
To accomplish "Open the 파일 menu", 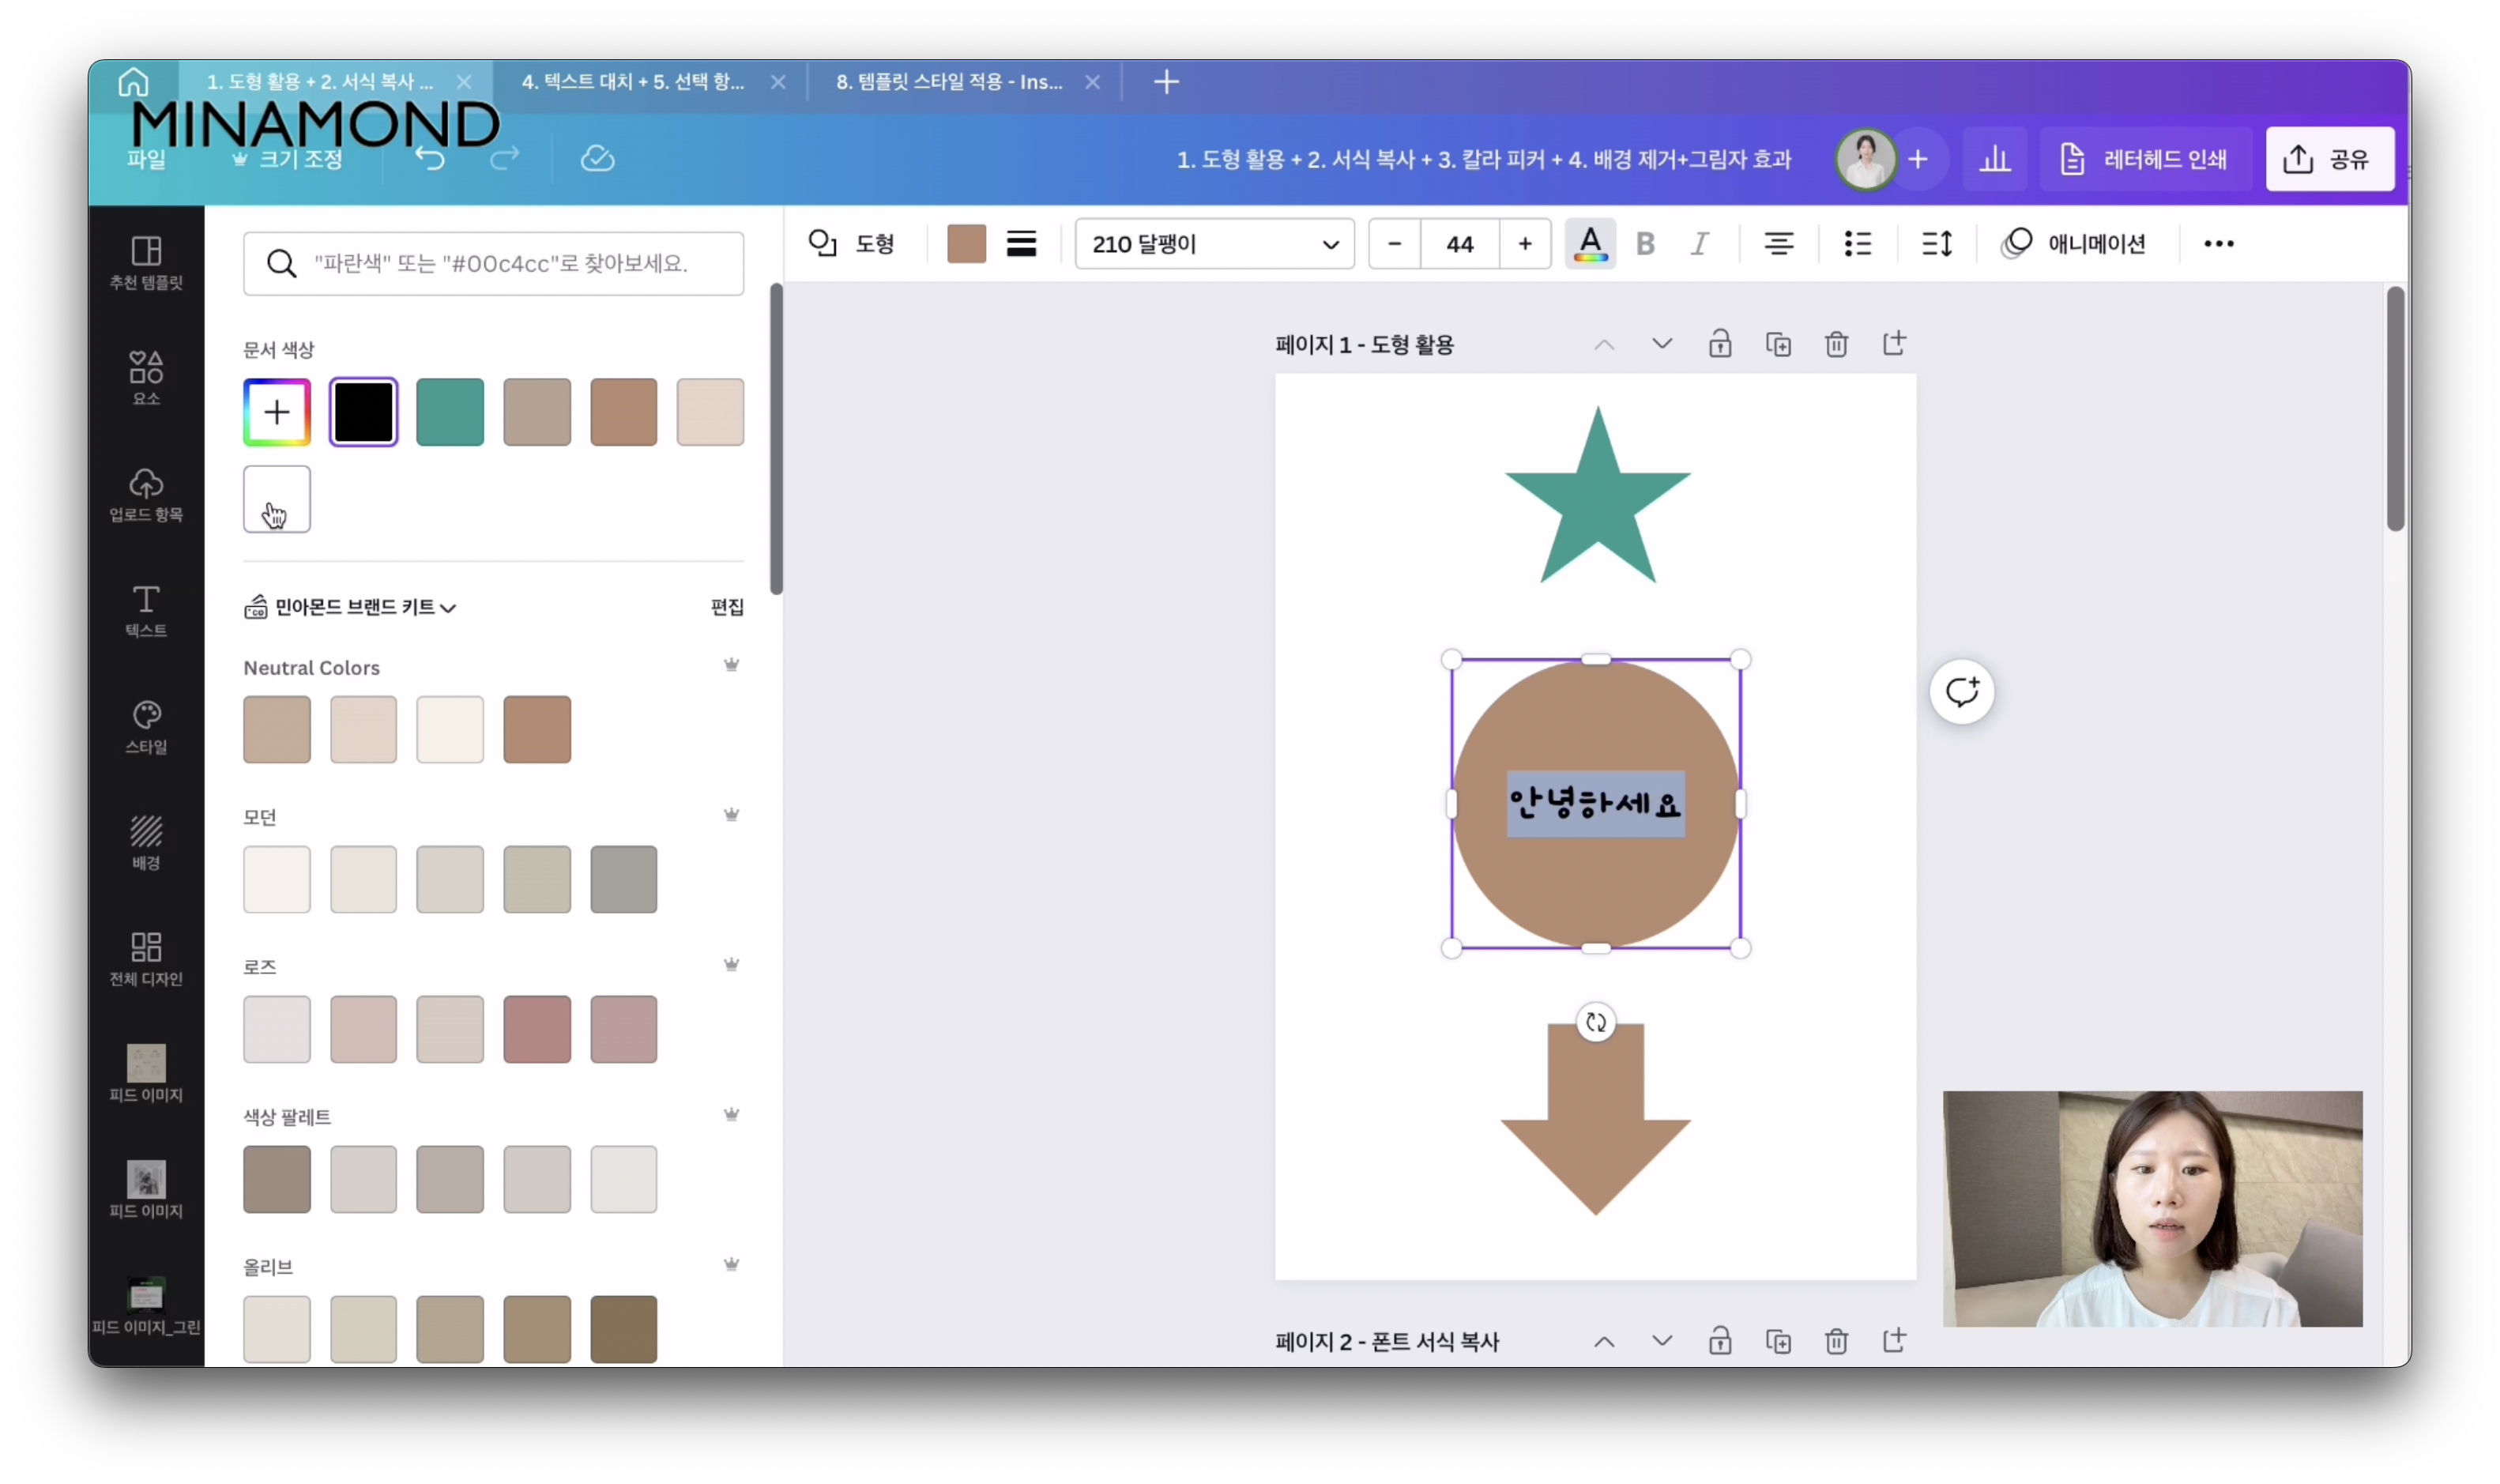I will (146, 159).
